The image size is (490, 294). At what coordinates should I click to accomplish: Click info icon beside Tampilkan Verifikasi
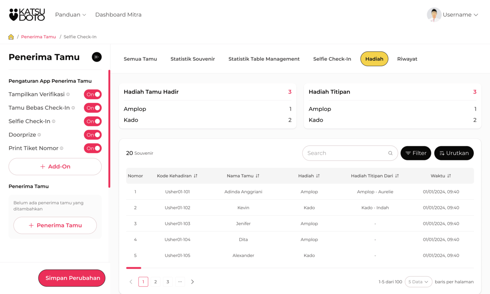pos(68,94)
